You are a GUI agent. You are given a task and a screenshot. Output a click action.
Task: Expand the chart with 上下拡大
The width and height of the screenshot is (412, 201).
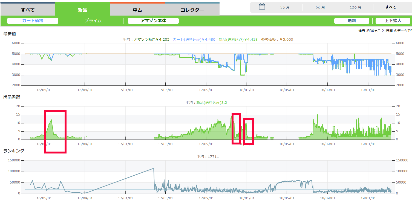tap(393, 21)
